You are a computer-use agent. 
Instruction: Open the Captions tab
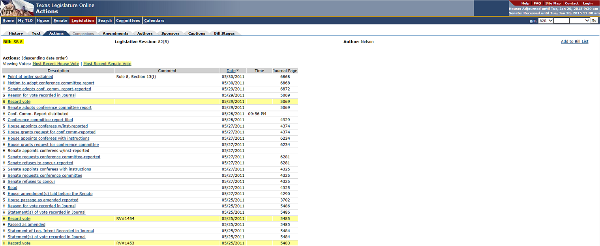coord(197,33)
